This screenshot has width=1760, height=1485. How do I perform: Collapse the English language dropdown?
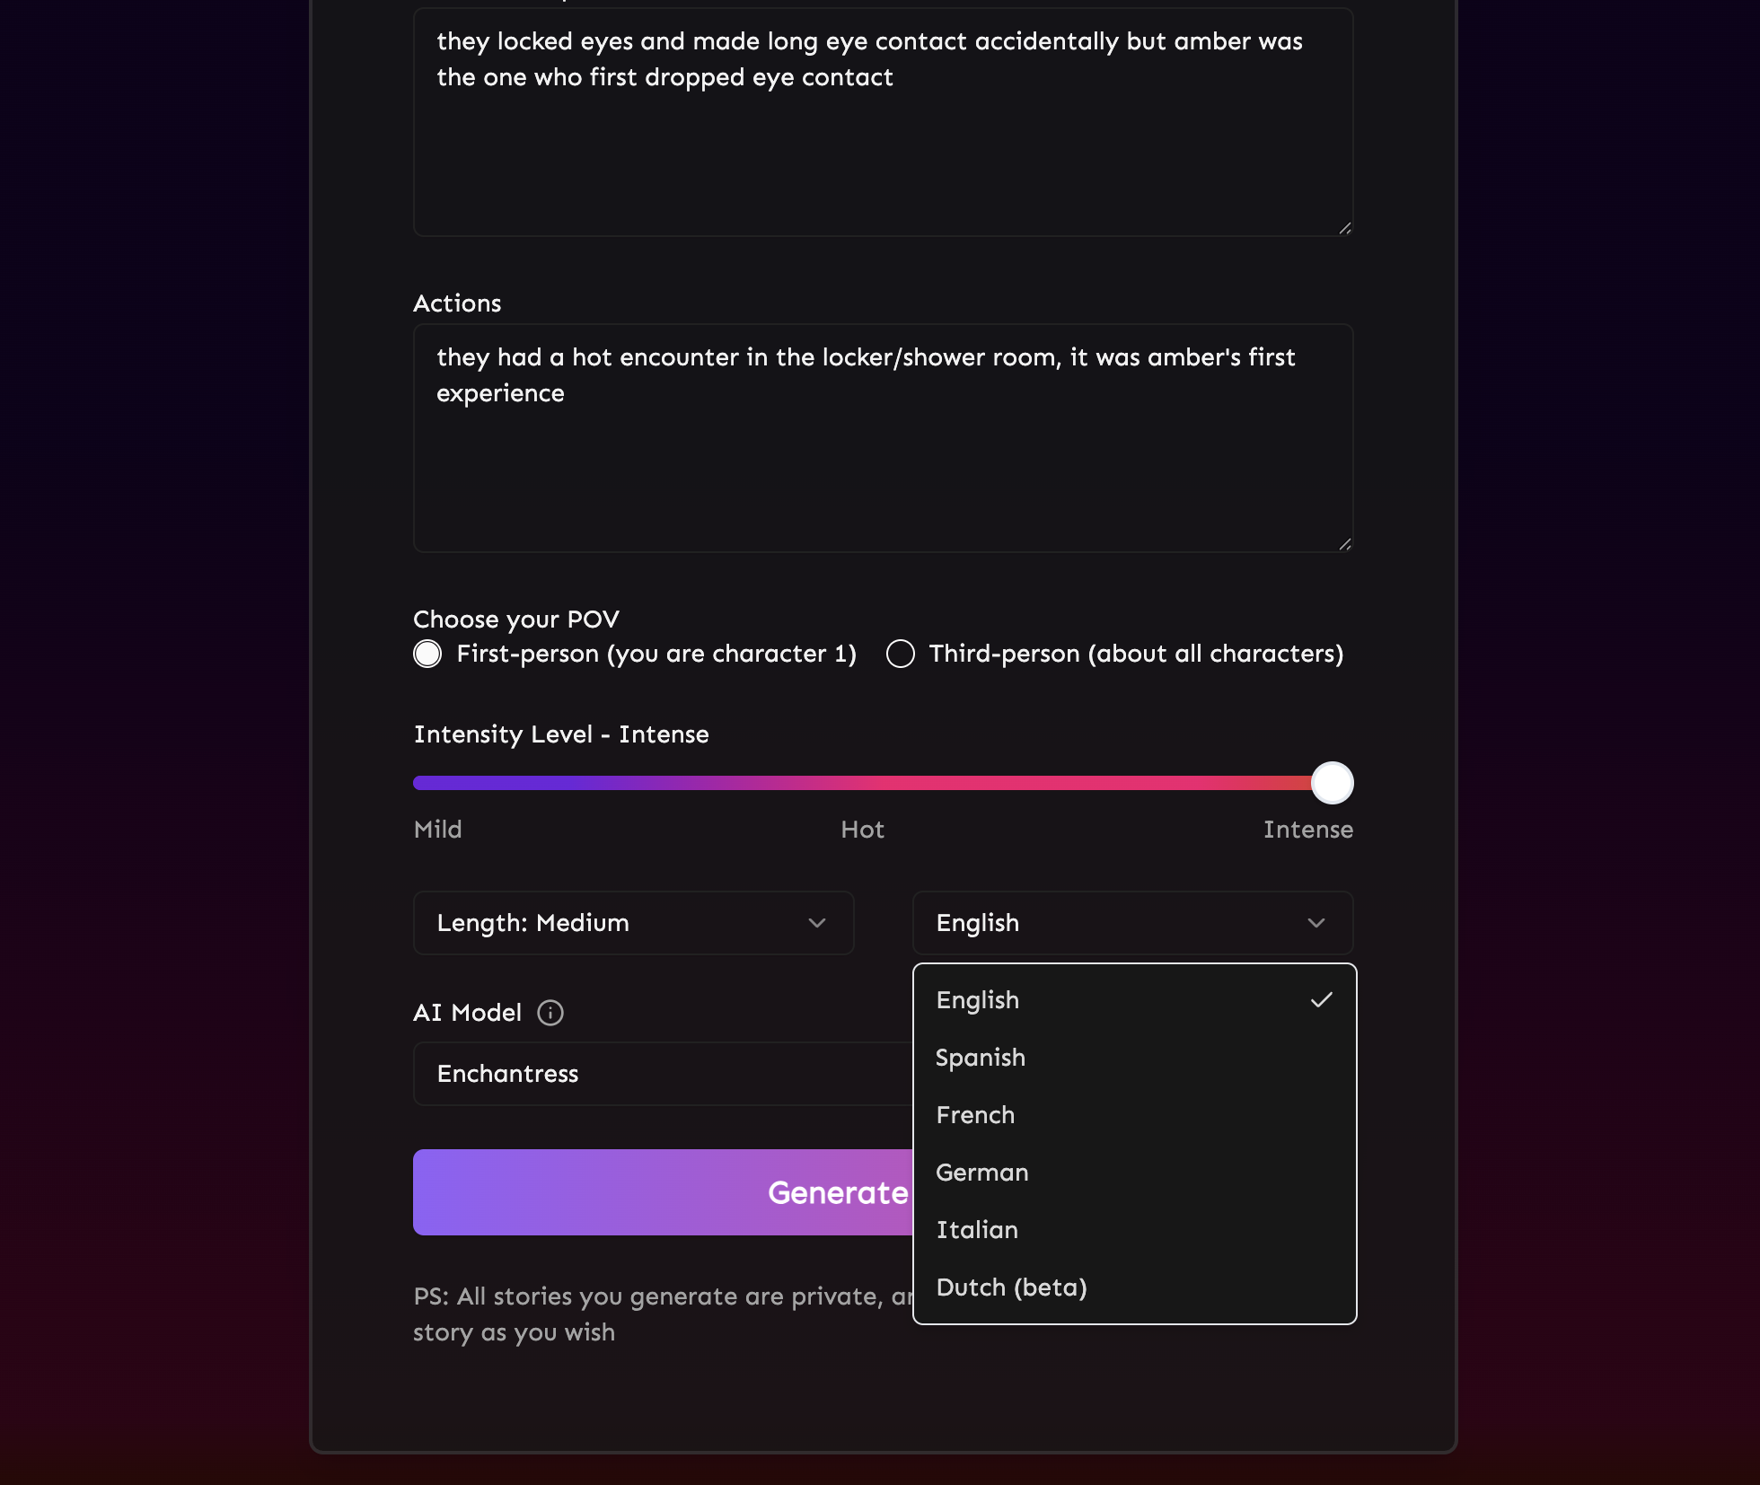pyautogui.click(x=1132, y=923)
